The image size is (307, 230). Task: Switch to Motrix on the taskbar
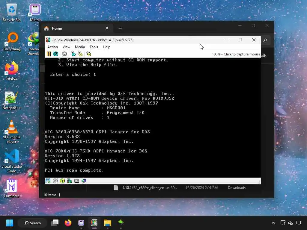point(81,223)
